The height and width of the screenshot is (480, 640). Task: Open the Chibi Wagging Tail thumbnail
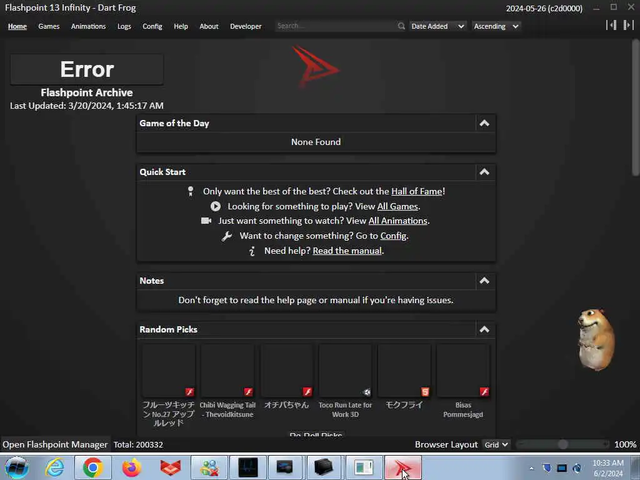(227, 371)
